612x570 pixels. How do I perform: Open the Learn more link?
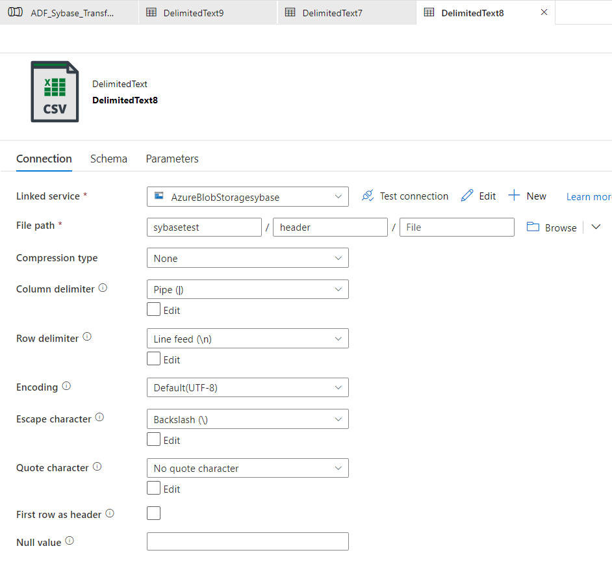click(589, 197)
